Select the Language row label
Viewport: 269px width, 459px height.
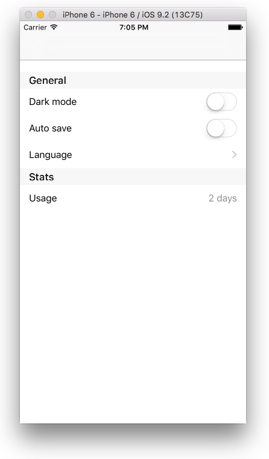(x=50, y=155)
